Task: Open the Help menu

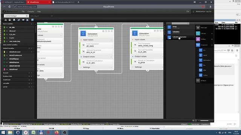Action: (x=39, y=12)
